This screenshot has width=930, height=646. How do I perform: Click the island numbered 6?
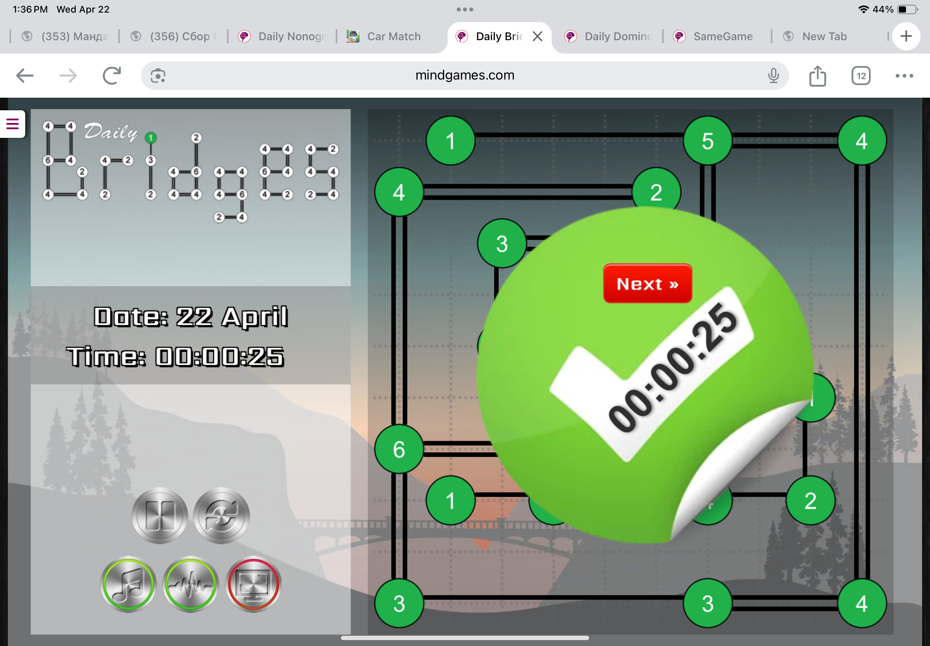coord(399,449)
